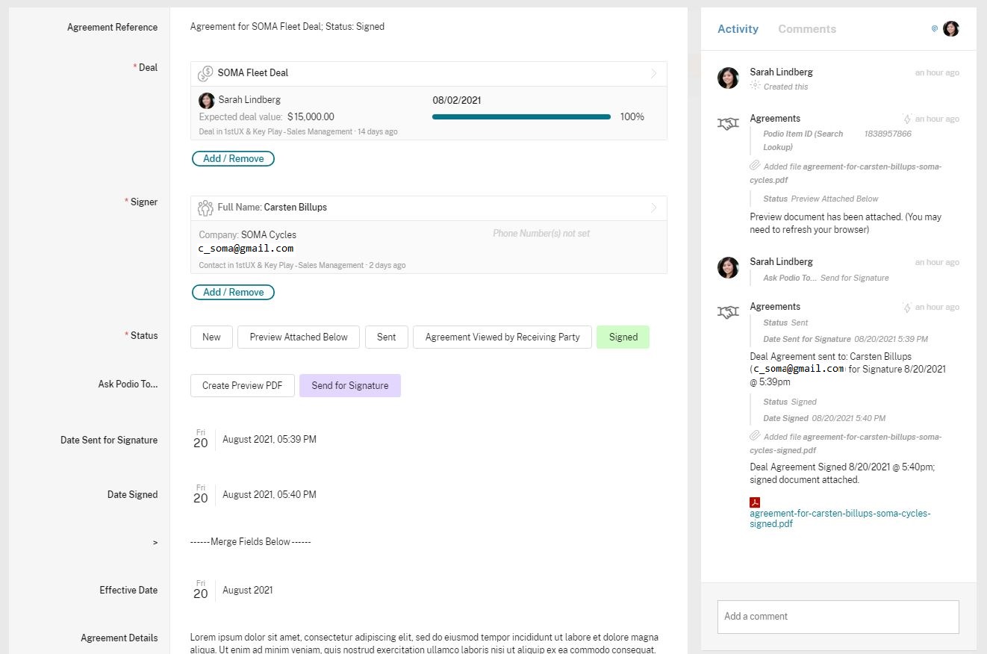Viewport: 987px width, 654px height.
Task: Click the user avatar at top of activity panel
Action: [950, 29]
